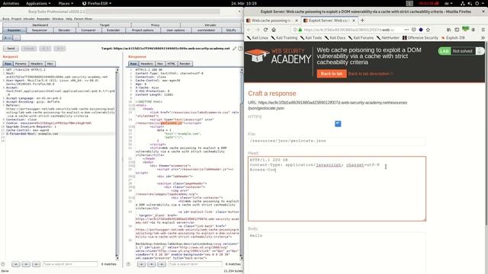Open Firefox library icon
The width and height of the screenshot is (488, 274).
click(x=448, y=30)
